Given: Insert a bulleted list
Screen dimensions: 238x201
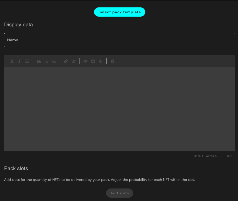Looking at the screenshot, I should pyautogui.click(x=47, y=61).
